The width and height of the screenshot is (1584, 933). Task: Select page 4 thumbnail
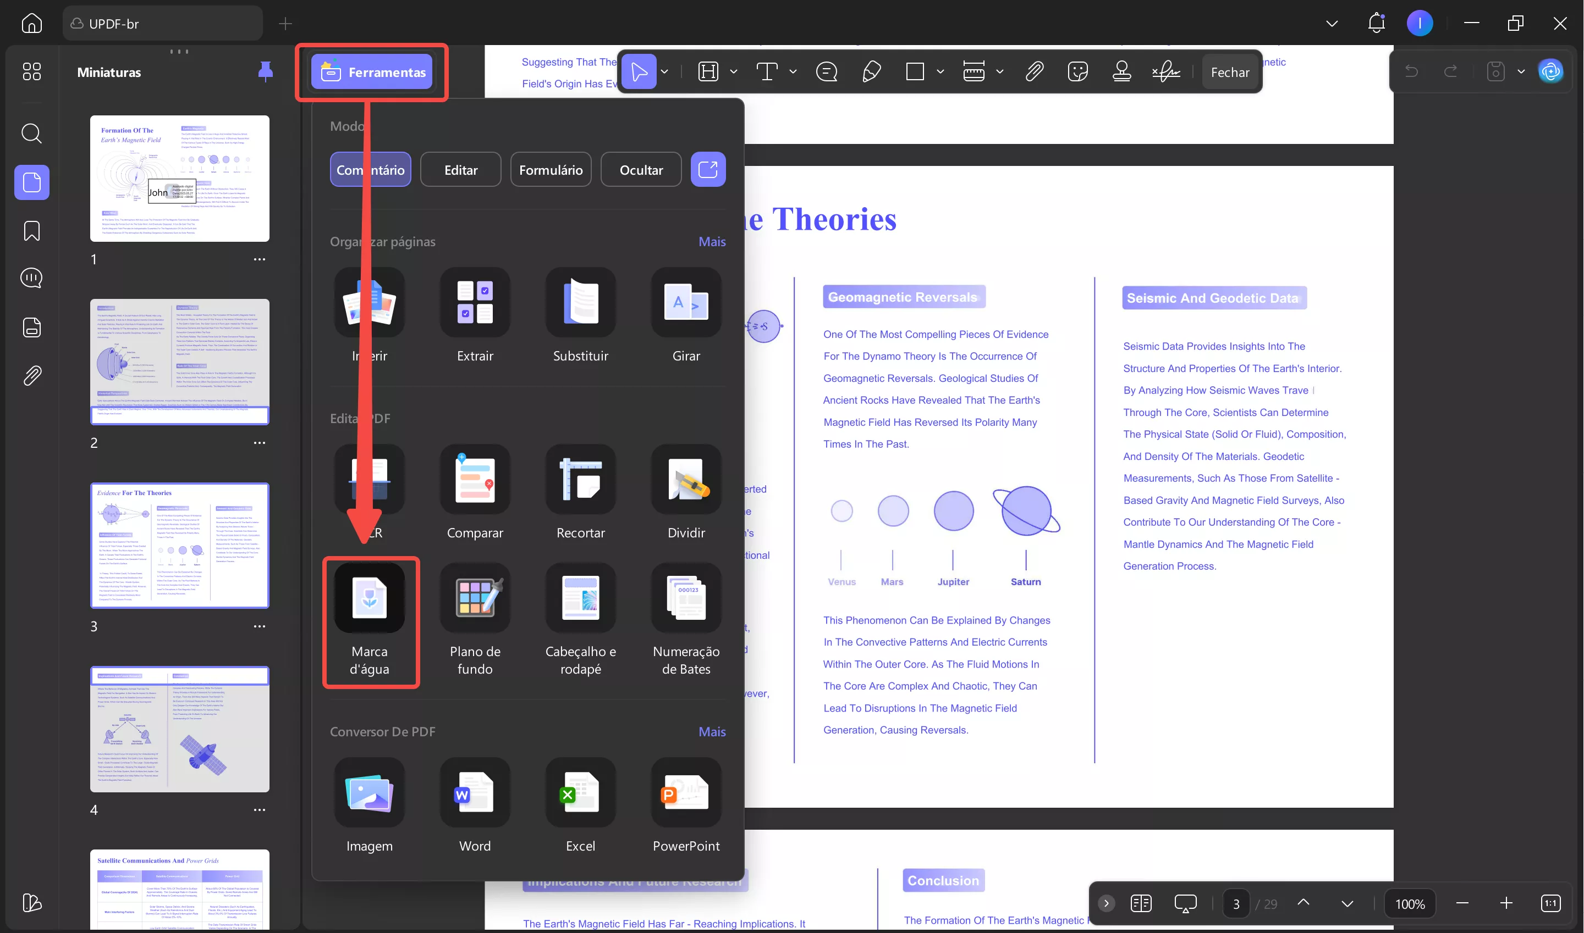click(179, 729)
